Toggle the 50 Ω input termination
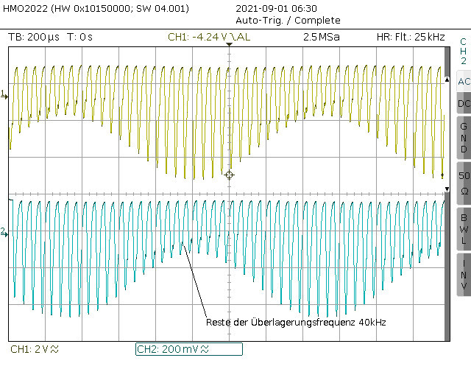 (464, 183)
